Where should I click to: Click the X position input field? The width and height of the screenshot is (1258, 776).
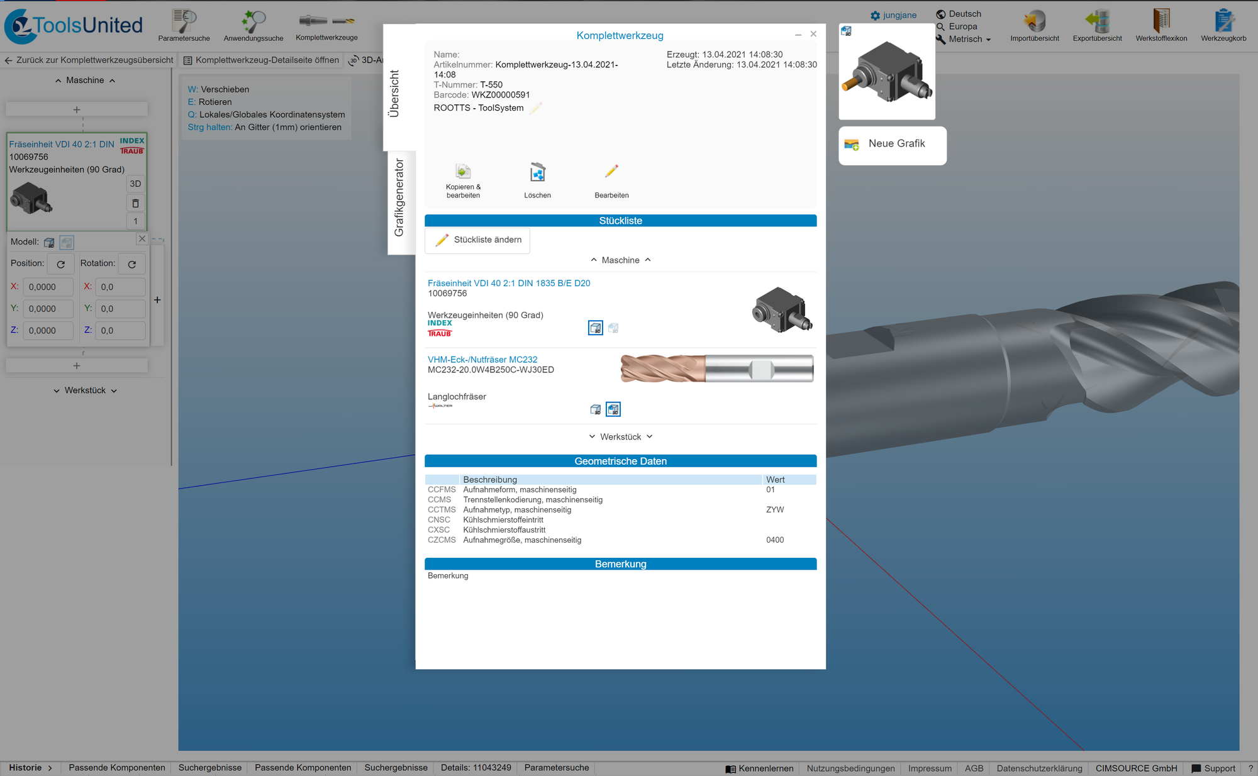coord(48,287)
